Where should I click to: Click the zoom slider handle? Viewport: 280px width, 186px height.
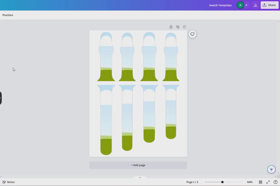point(222,182)
